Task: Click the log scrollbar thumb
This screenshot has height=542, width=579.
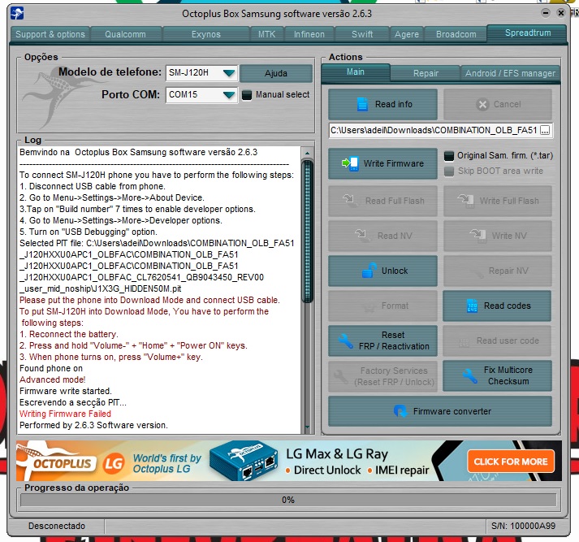Action: (307, 232)
